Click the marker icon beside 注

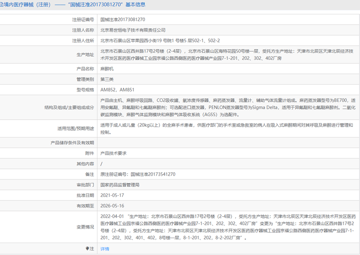coord(88,249)
